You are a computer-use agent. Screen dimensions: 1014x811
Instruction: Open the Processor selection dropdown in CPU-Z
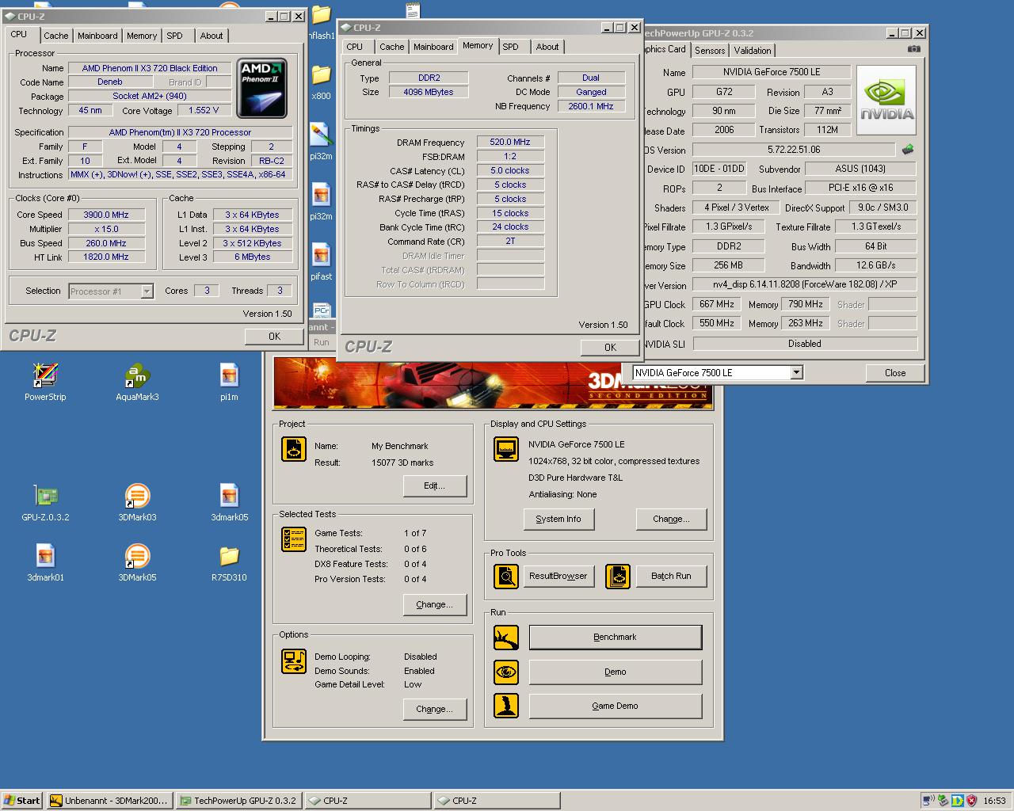[147, 291]
